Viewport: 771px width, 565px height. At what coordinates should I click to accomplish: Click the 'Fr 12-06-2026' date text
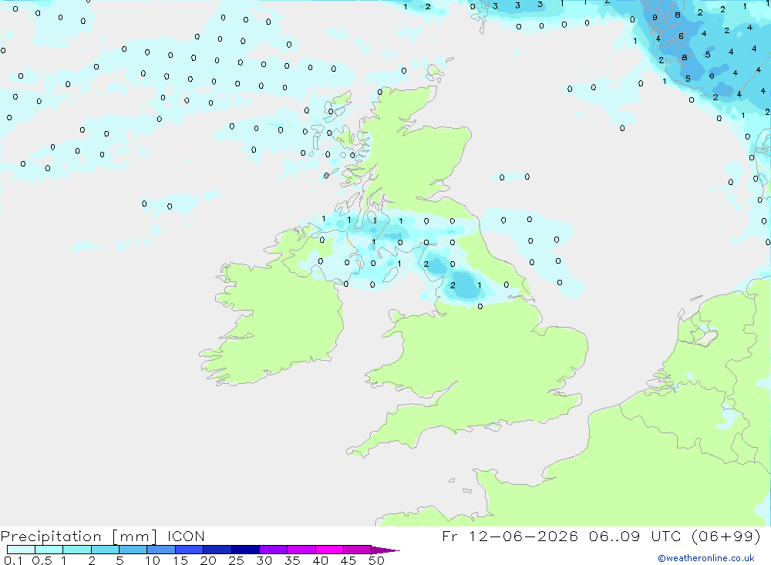tap(510, 536)
